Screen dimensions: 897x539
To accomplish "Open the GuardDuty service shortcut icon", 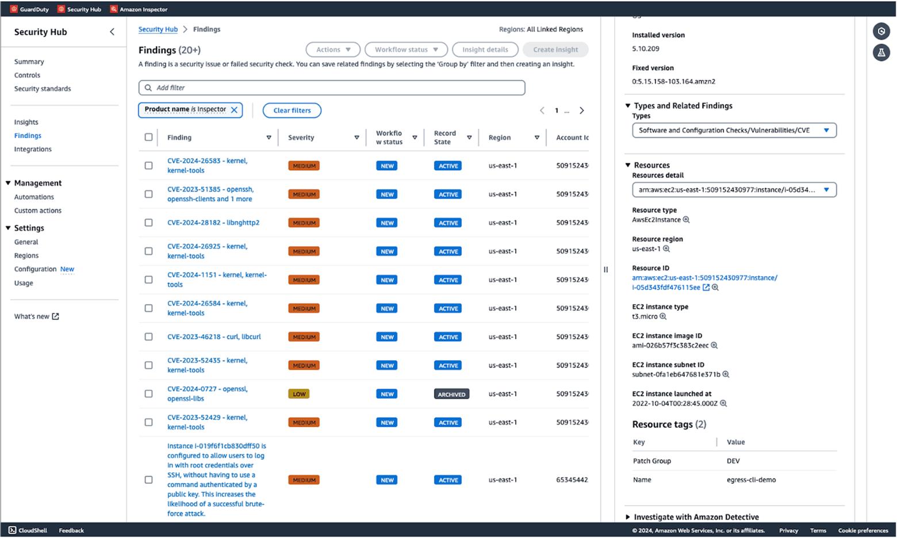I will [14, 9].
